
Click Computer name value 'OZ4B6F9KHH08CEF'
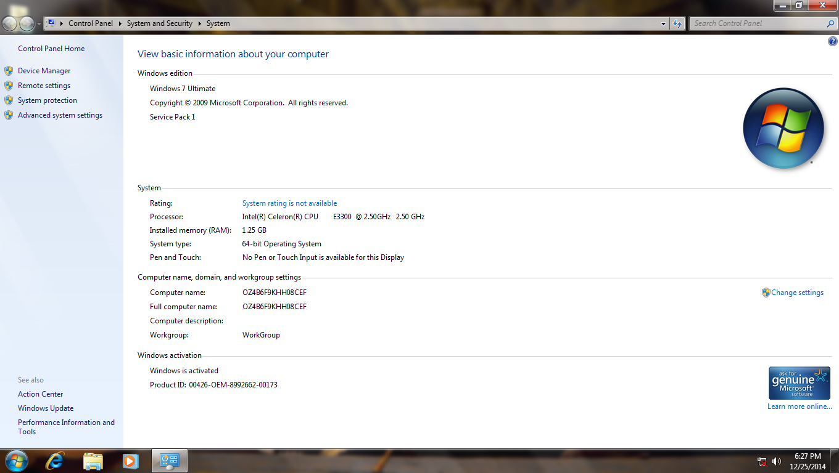[275, 293]
